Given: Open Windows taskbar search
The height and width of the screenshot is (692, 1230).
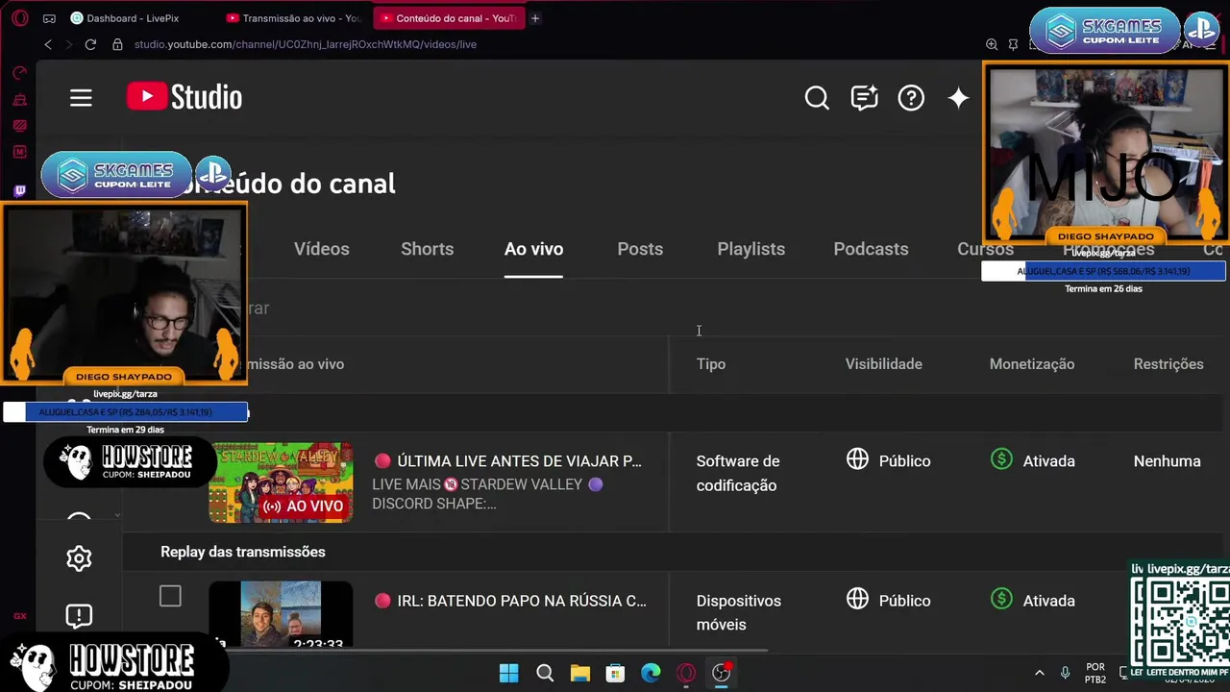Looking at the screenshot, I should 545,673.
